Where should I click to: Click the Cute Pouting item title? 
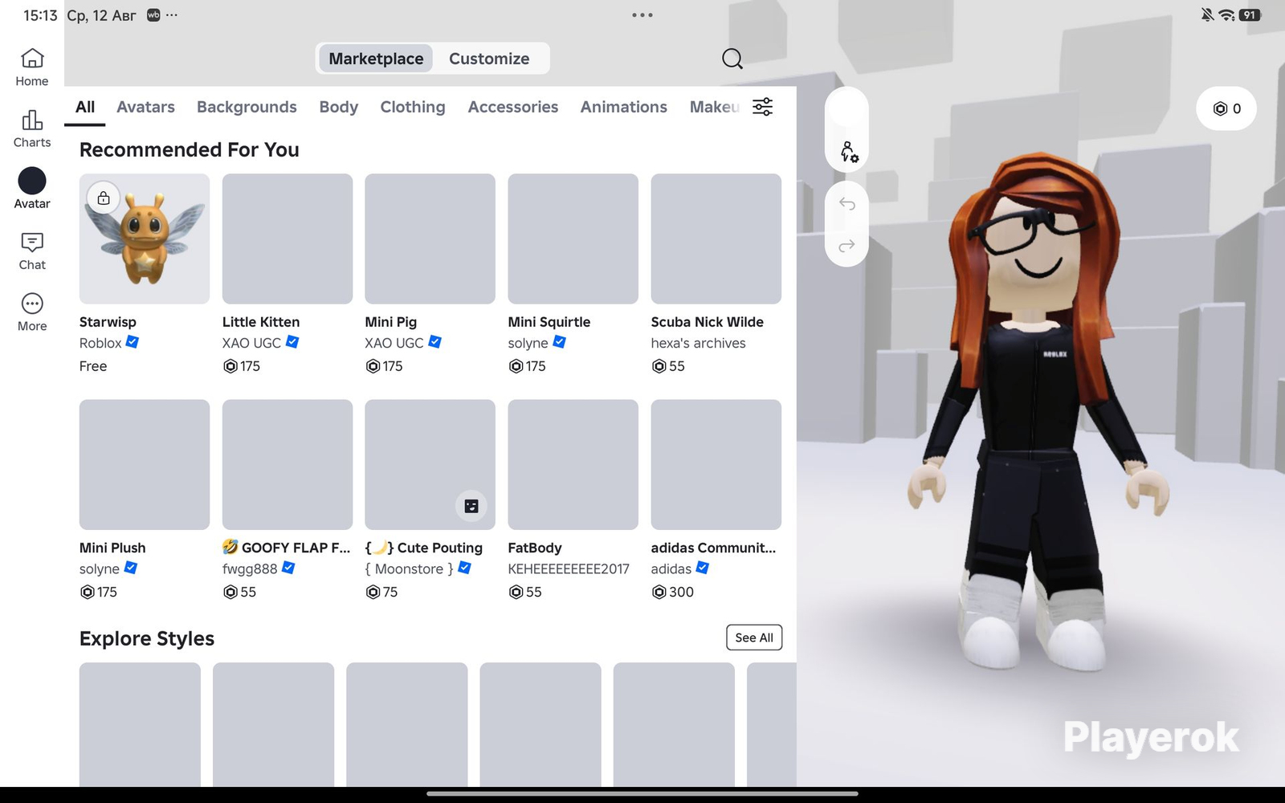click(x=424, y=548)
